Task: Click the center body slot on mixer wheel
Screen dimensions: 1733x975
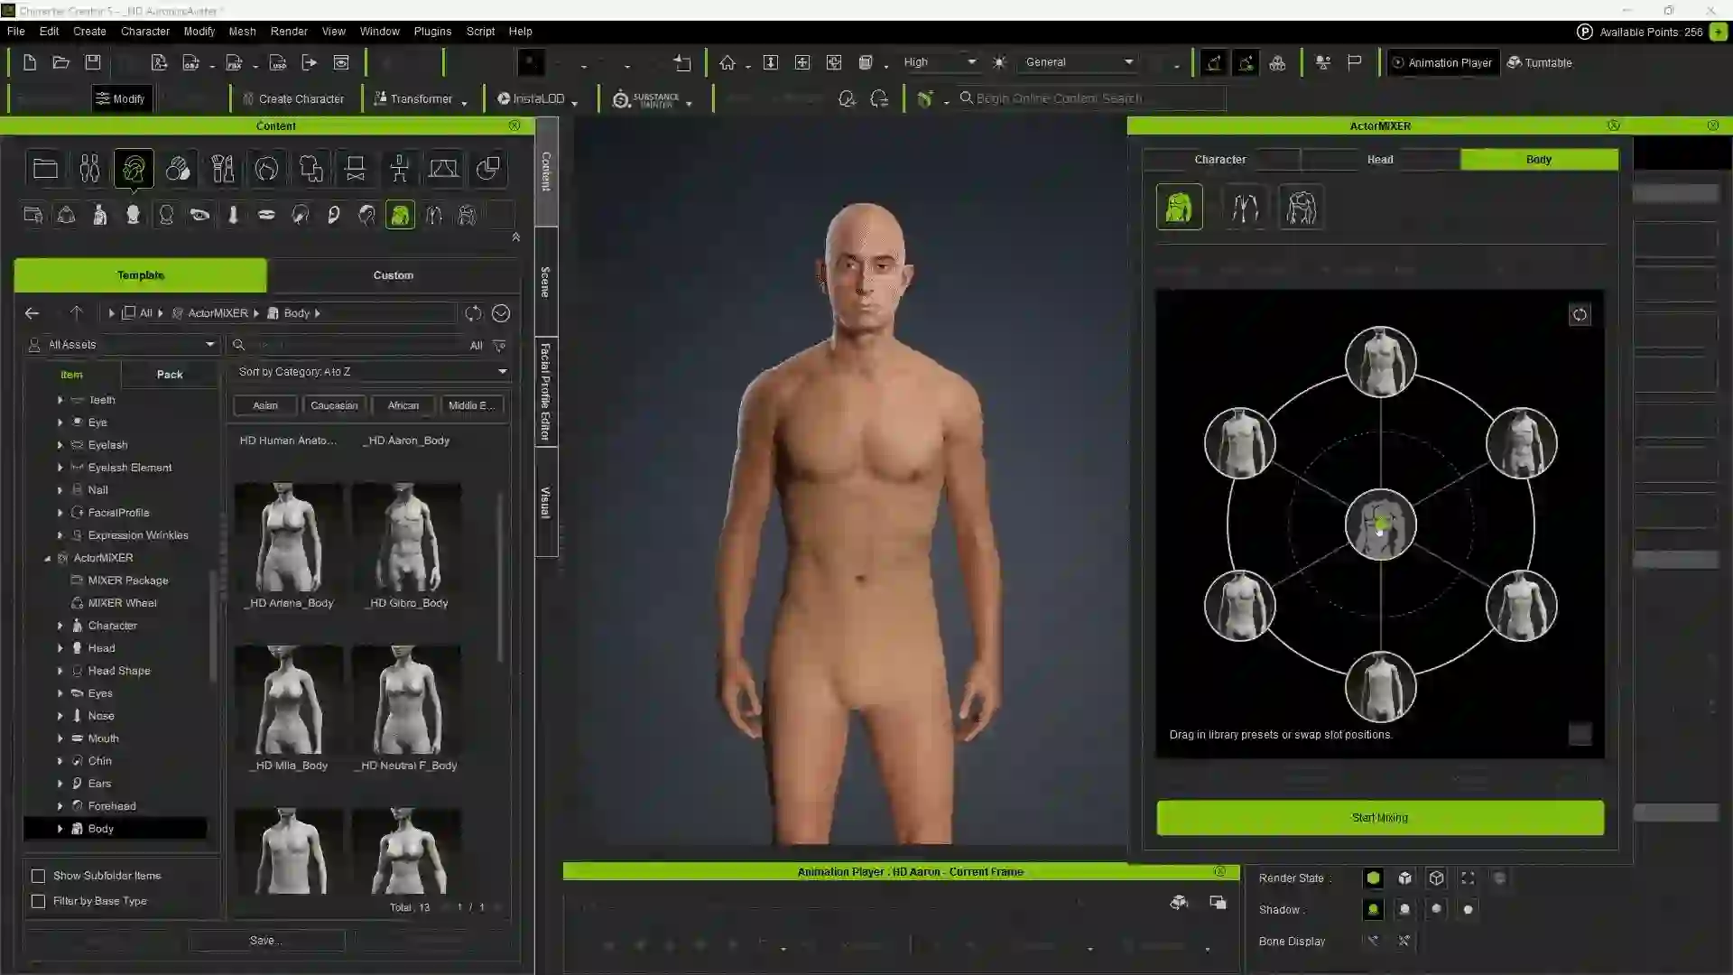Action: [1380, 525]
